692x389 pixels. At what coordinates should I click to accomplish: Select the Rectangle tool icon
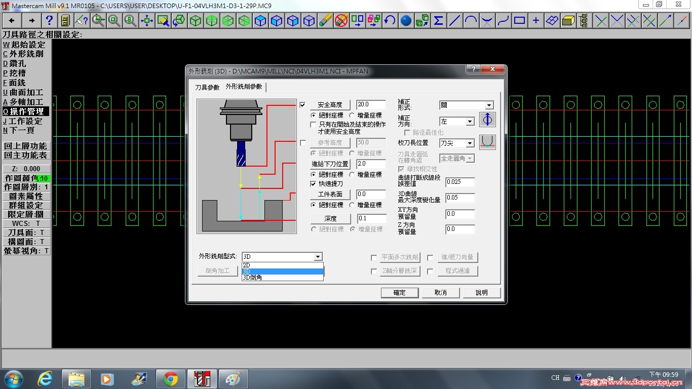point(520,21)
